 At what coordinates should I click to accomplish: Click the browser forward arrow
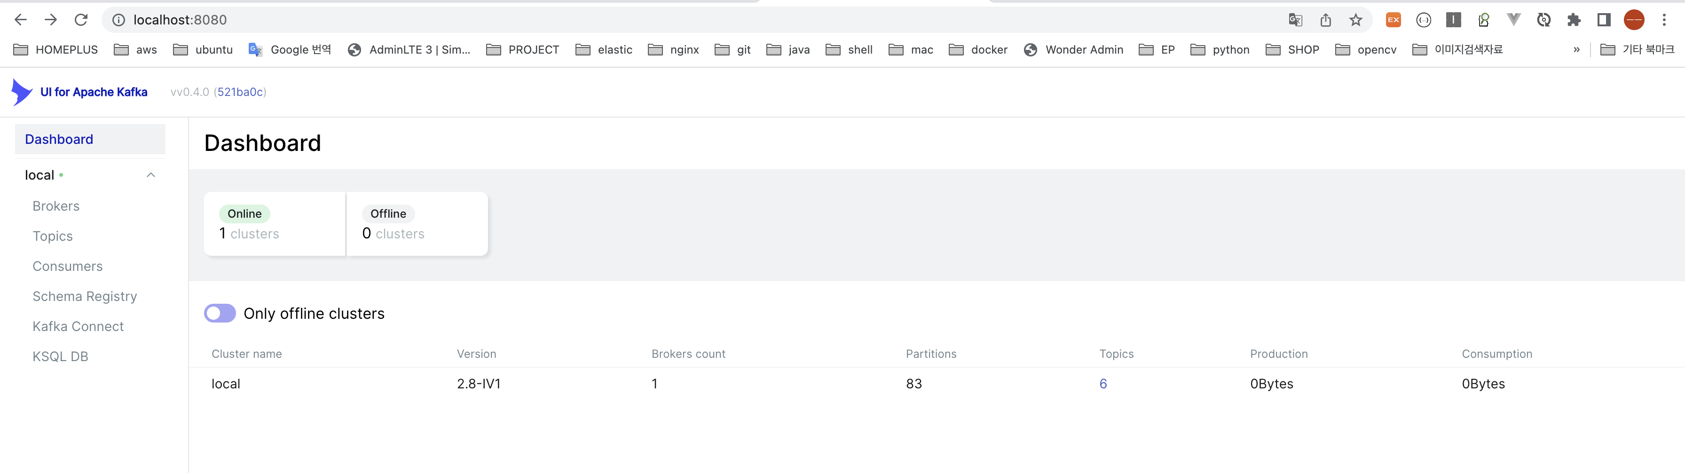[x=51, y=20]
